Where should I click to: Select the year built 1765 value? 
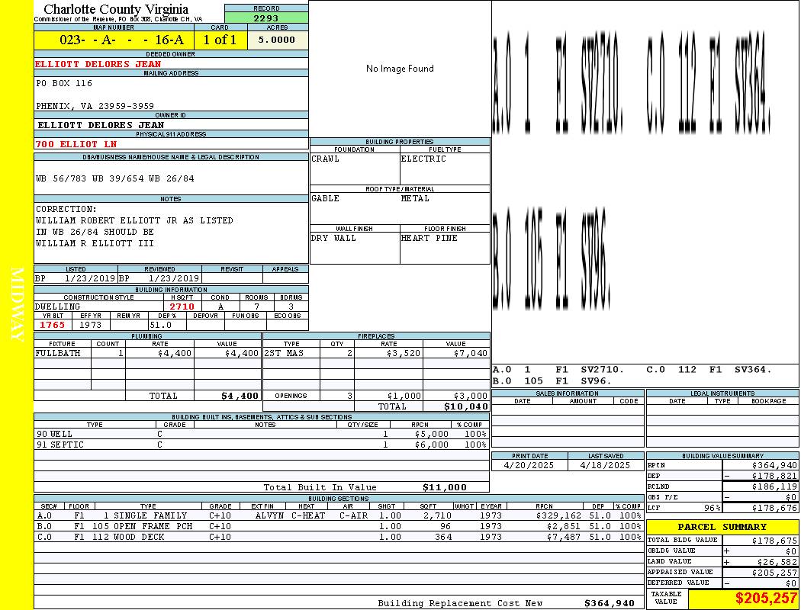53,325
